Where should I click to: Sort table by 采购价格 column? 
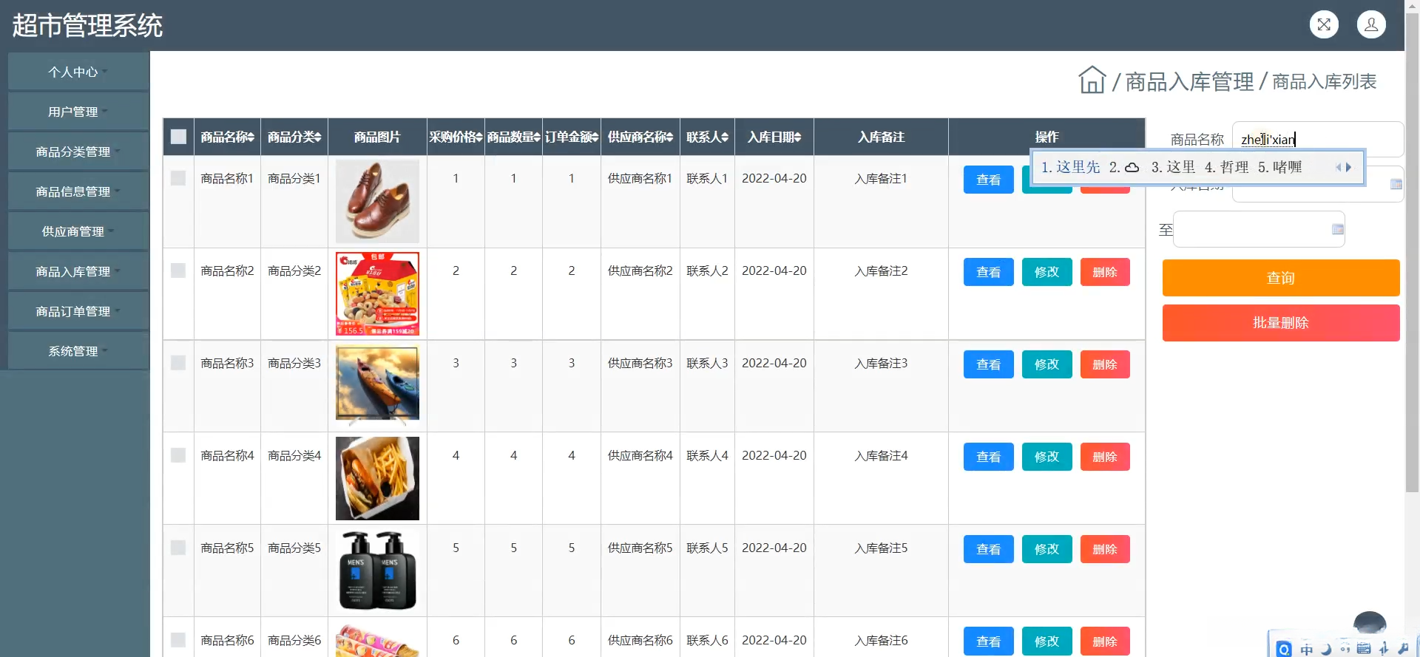(456, 137)
